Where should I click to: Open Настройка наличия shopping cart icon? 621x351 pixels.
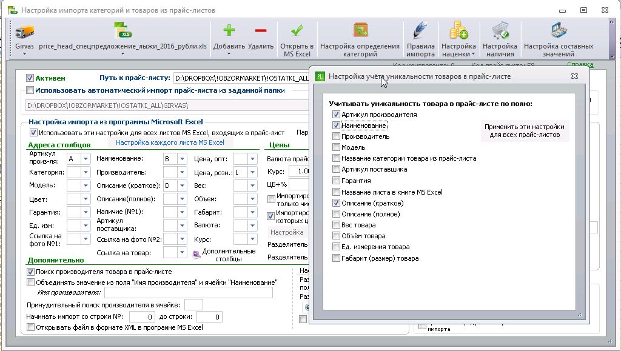pyautogui.click(x=500, y=31)
